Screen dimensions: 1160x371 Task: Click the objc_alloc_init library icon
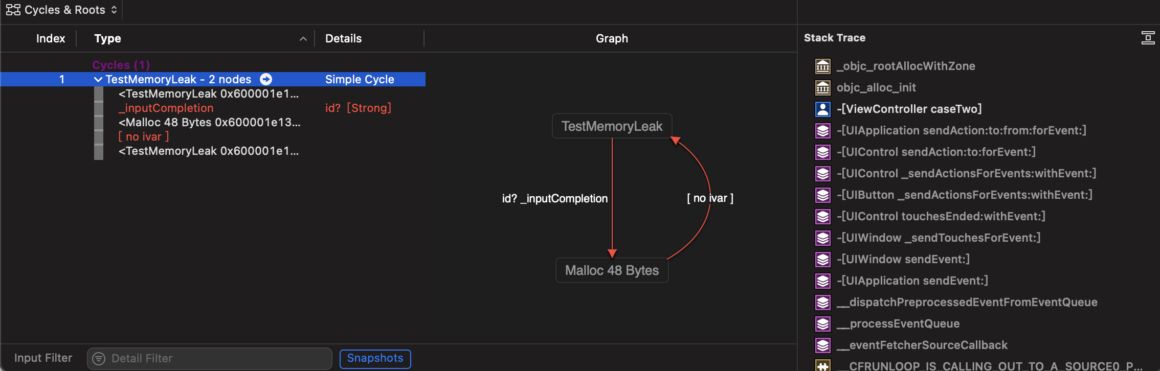click(822, 87)
